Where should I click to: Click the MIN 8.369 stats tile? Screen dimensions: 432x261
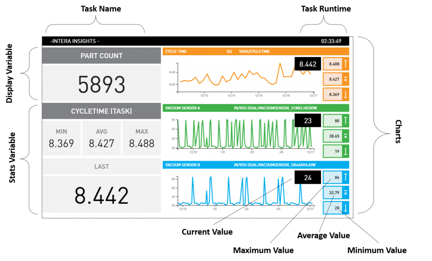[61, 138]
